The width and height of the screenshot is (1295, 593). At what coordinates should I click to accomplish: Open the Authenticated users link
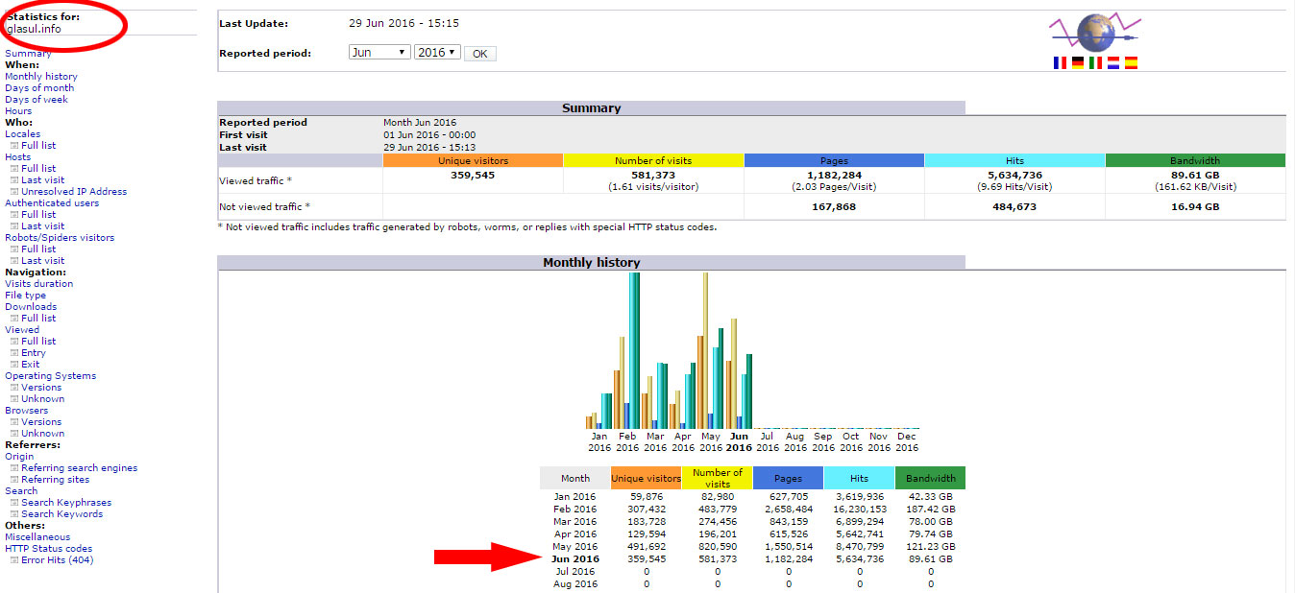(52, 203)
